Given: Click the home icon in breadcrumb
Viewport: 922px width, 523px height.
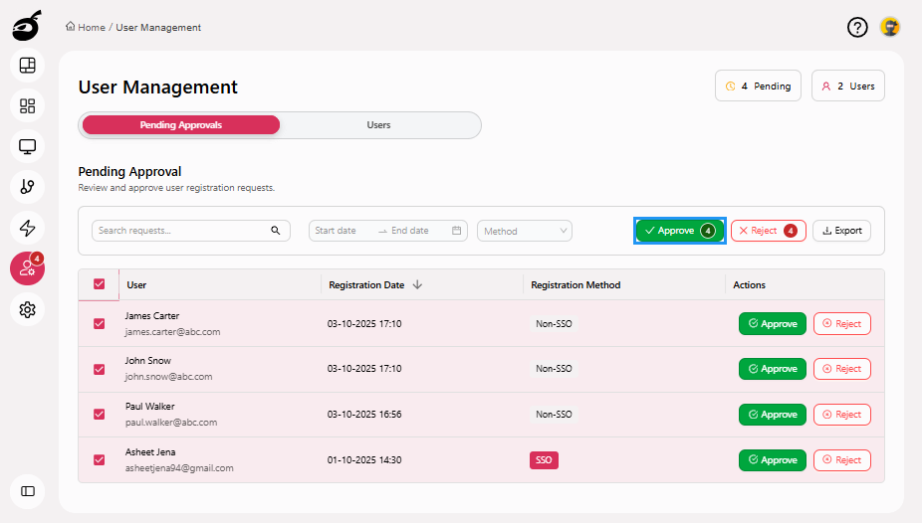Looking at the screenshot, I should pos(70,27).
